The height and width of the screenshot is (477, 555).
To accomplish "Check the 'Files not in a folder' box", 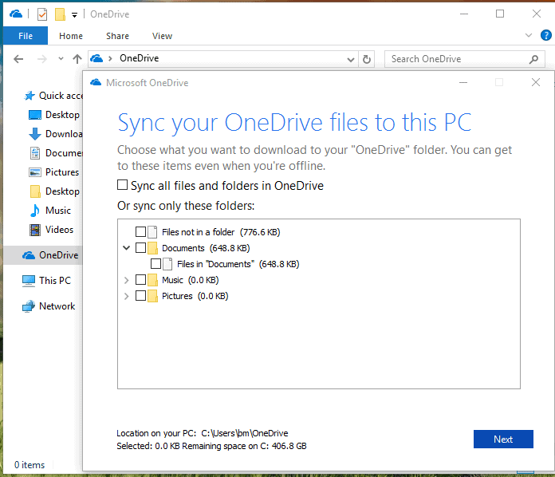I will point(141,232).
